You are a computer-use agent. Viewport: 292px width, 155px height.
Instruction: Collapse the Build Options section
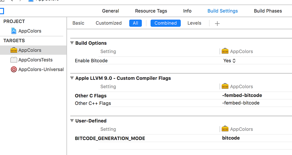(x=72, y=43)
